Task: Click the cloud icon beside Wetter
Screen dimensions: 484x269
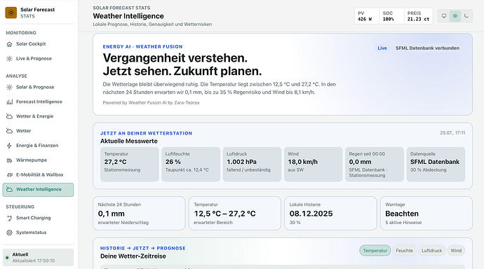Action: coord(10,131)
